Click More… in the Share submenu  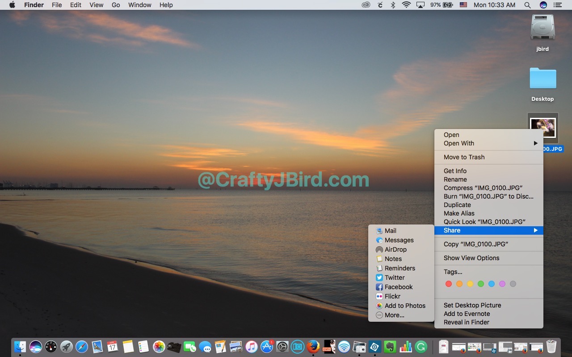coord(394,315)
